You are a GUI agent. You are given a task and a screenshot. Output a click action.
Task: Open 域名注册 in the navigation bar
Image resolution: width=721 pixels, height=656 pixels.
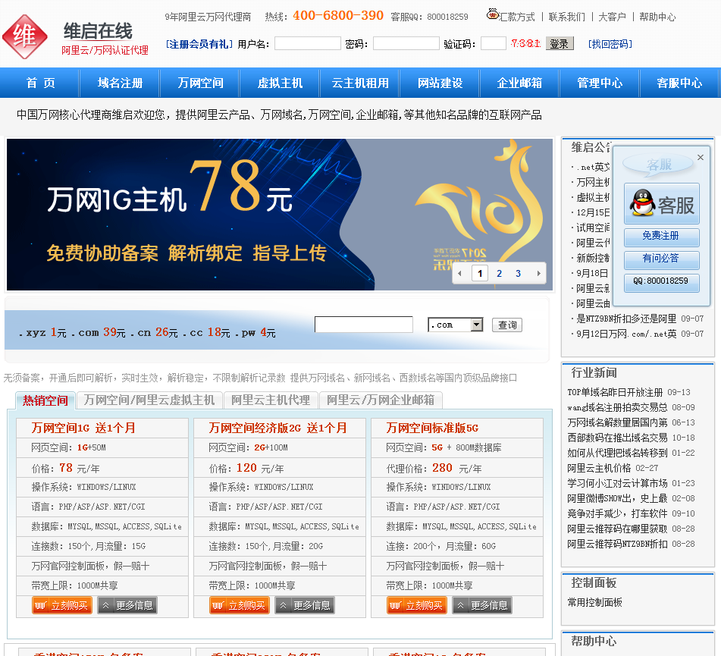(x=120, y=83)
